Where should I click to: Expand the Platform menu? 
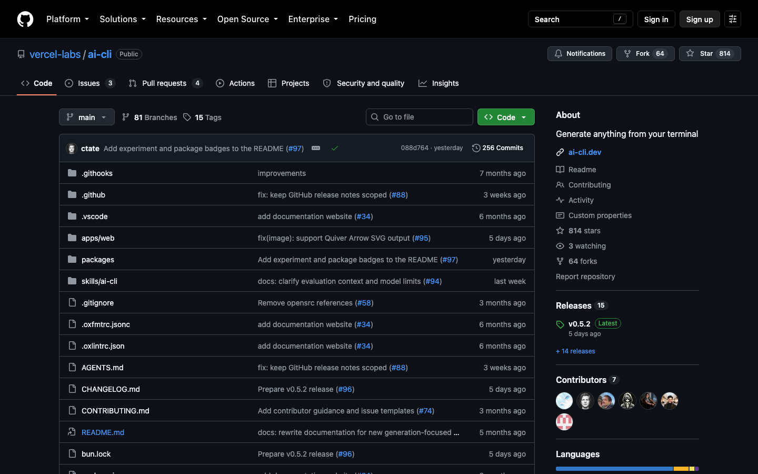tap(67, 19)
